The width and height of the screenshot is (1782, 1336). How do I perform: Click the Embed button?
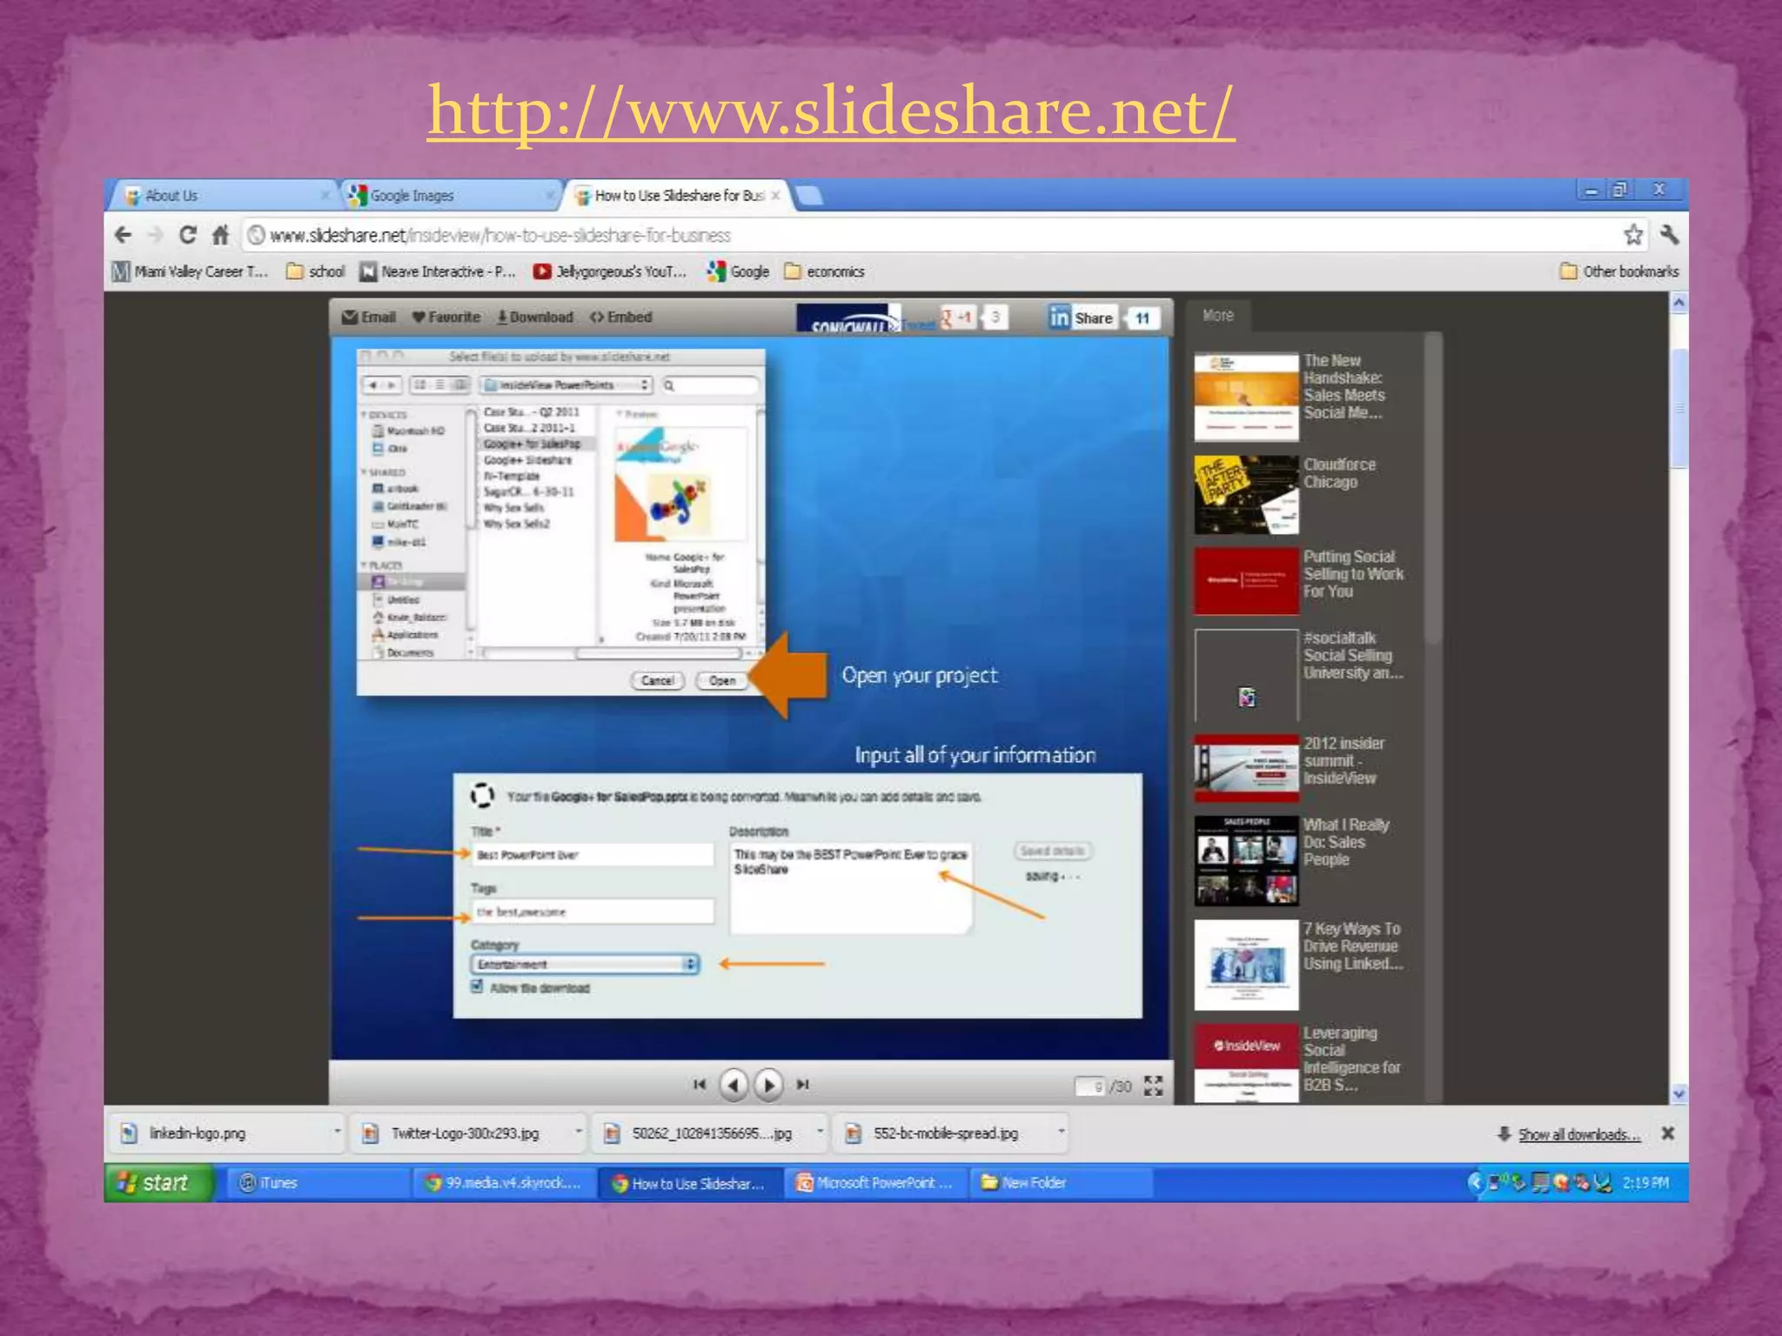pyautogui.click(x=621, y=317)
